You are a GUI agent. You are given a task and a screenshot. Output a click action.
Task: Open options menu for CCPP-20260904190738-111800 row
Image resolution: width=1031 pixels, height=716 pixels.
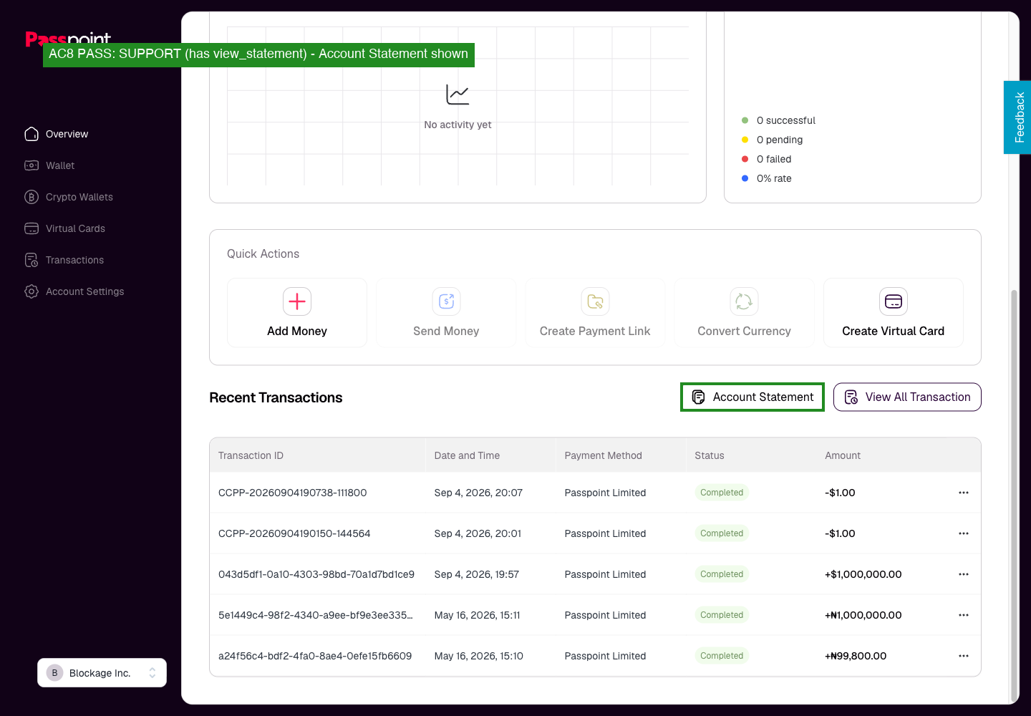point(964,493)
